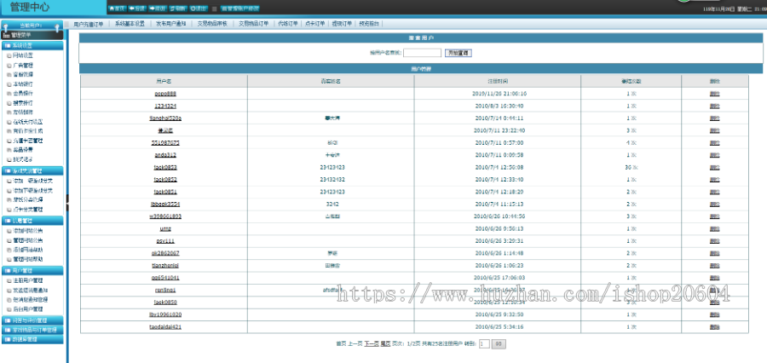This screenshot has height=363, width=767.
Task: Open 注册用户管理 in the sidebar
Action: pos(27,281)
